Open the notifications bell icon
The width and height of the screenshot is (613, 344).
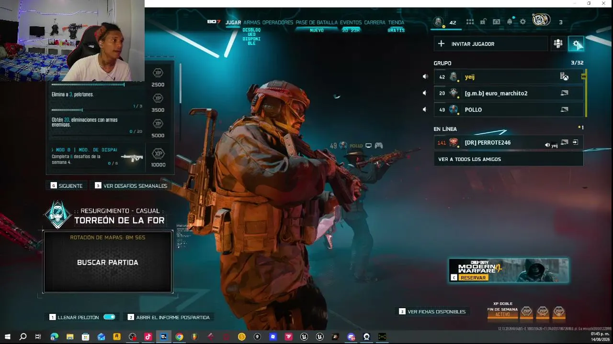(x=510, y=22)
